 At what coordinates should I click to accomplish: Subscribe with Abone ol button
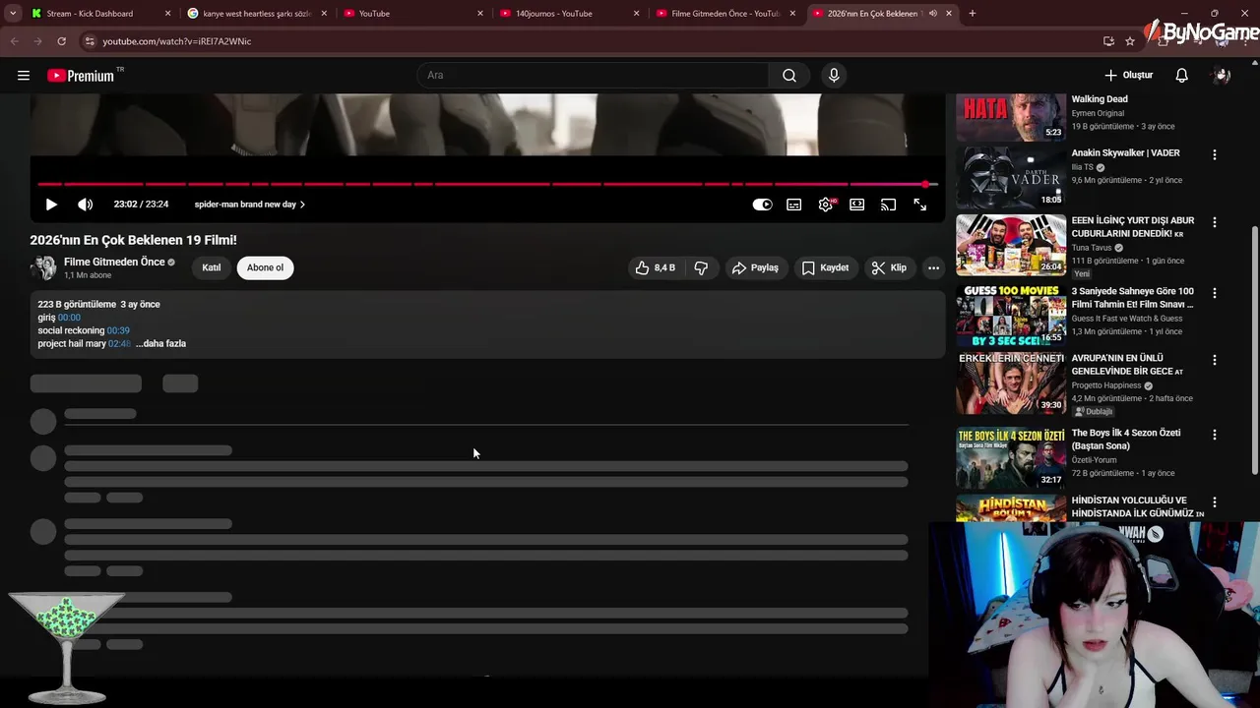pos(265,267)
